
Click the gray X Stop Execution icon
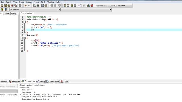point(84,5)
